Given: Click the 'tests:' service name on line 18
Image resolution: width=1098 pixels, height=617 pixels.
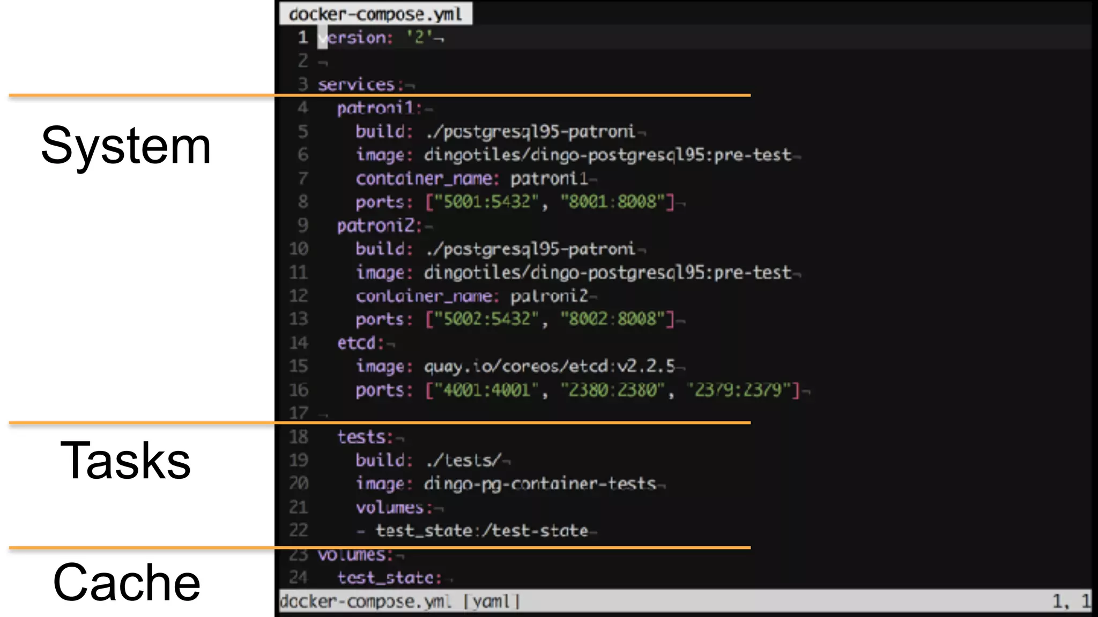Looking at the screenshot, I should coord(365,437).
